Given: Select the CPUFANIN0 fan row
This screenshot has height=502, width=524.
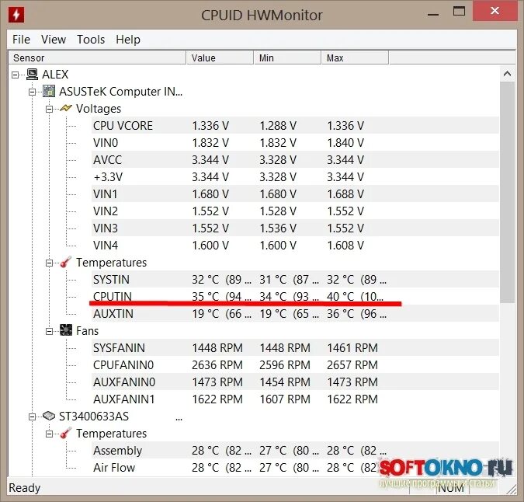Looking at the screenshot, I should [295, 364].
